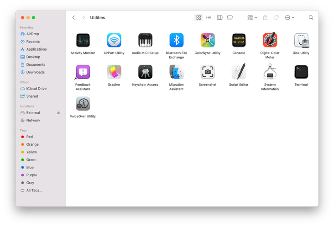Click the iCloud section header

pyautogui.click(x=25, y=82)
